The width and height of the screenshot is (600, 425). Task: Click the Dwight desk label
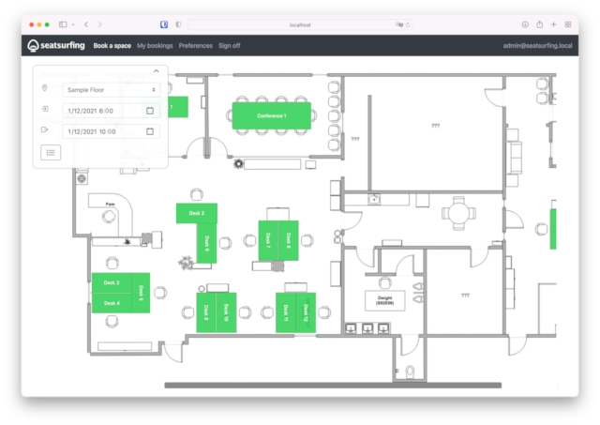385,300
